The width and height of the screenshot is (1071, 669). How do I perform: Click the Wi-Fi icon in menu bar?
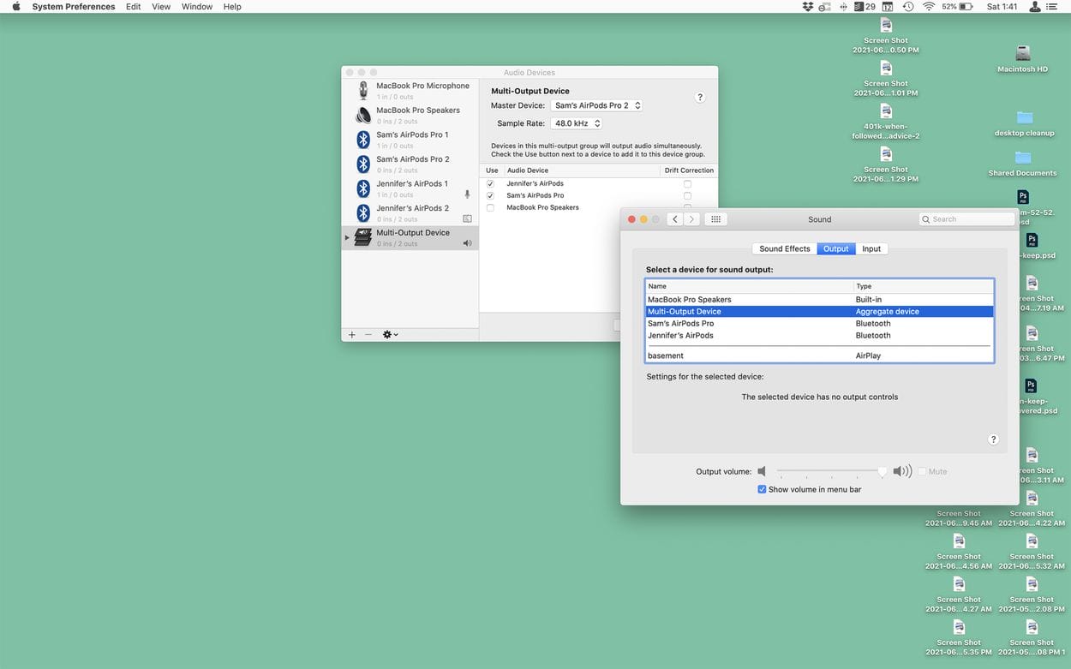pyautogui.click(x=929, y=7)
